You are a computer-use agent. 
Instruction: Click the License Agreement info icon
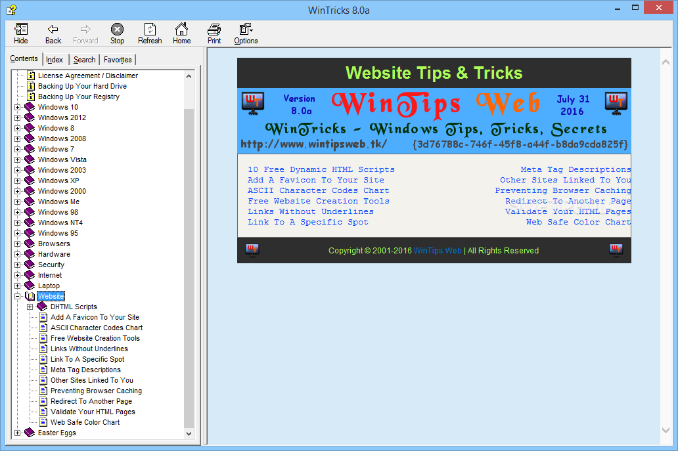pos(31,75)
